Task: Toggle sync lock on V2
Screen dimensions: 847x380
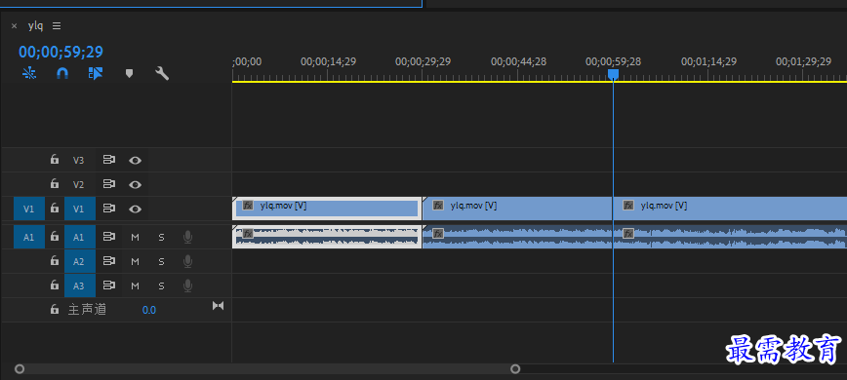Action: (109, 184)
